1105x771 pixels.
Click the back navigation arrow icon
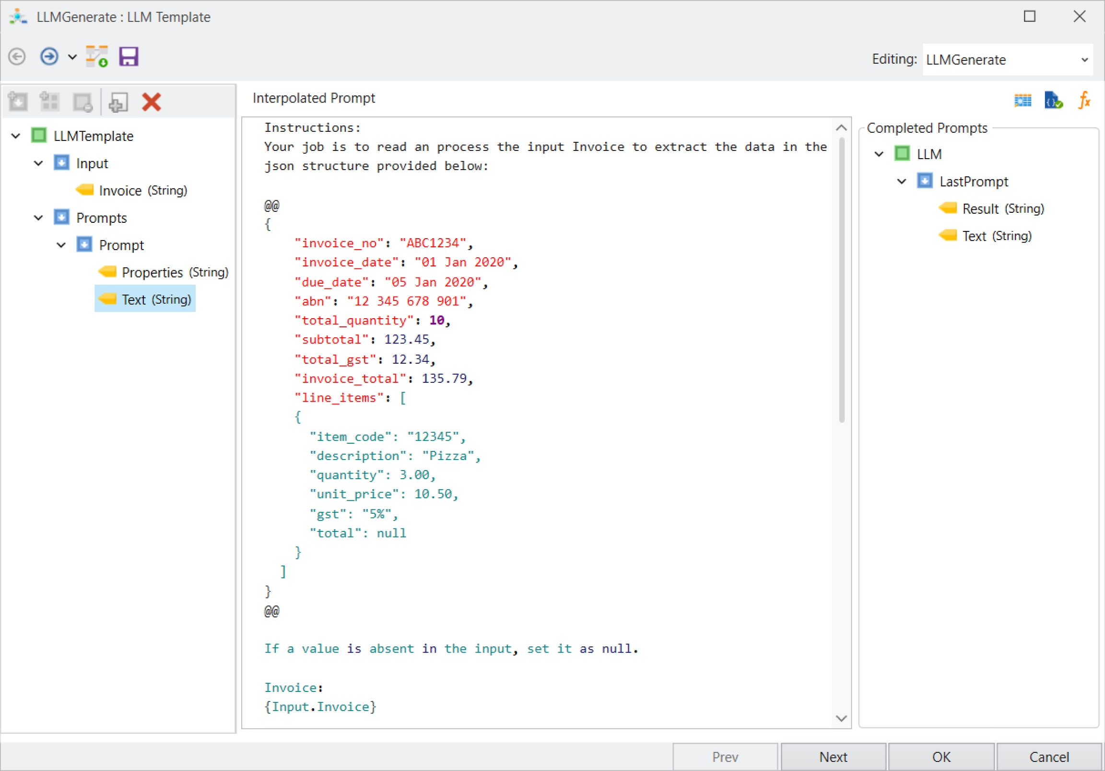tap(17, 57)
